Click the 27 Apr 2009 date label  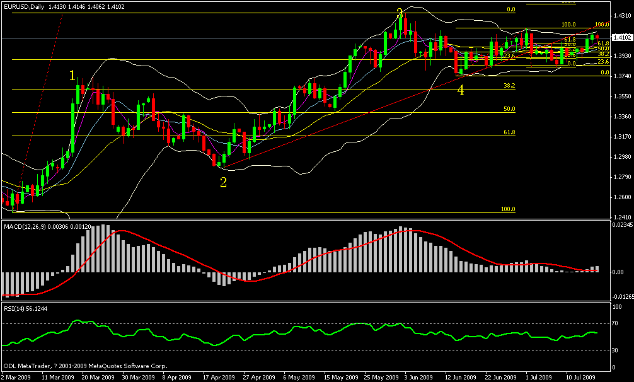coord(259,378)
